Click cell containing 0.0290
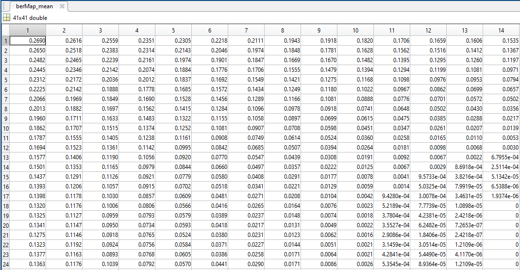The width and height of the screenshot is (520, 270). pyautogui.click(x=246, y=264)
